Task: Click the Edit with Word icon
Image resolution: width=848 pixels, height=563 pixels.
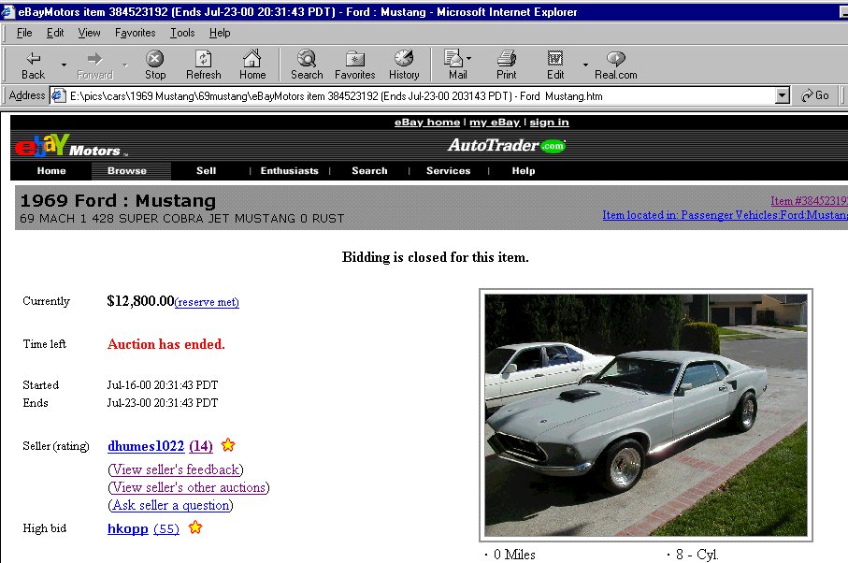Action: [554, 58]
